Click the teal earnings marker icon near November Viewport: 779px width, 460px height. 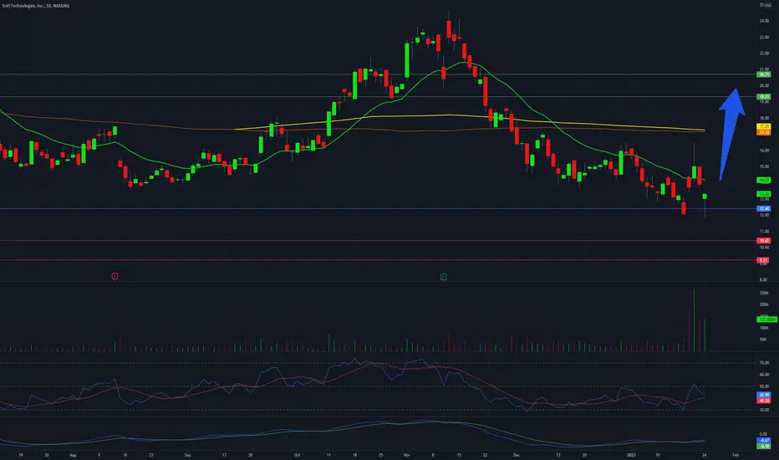[444, 277]
